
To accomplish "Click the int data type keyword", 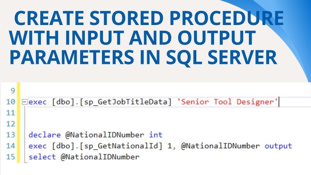I will 155,135.
